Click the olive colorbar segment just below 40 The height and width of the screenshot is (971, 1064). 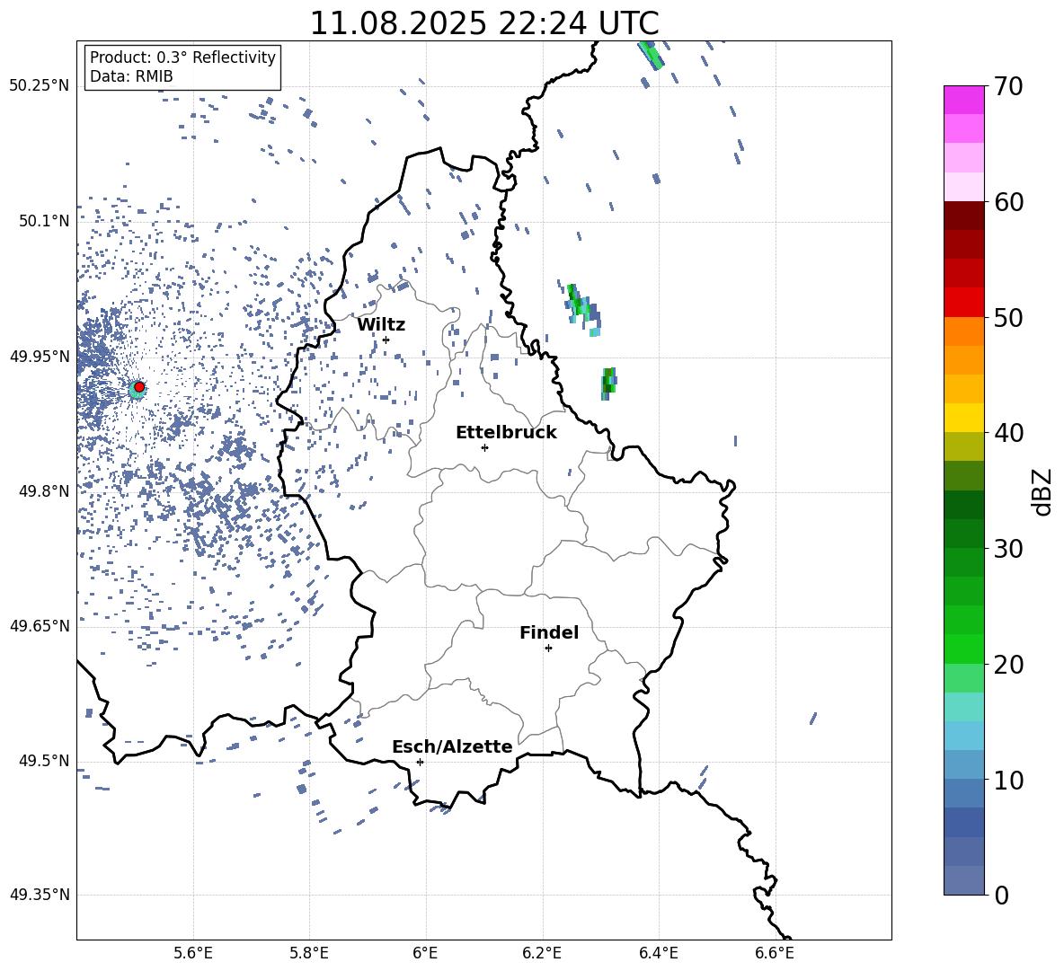[963, 446]
